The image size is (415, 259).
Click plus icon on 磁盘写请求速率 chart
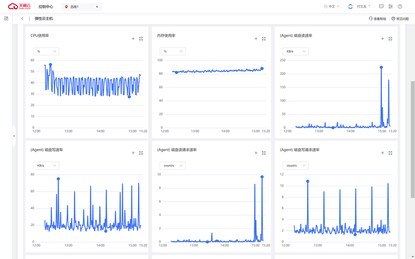click(x=383, y=153)
